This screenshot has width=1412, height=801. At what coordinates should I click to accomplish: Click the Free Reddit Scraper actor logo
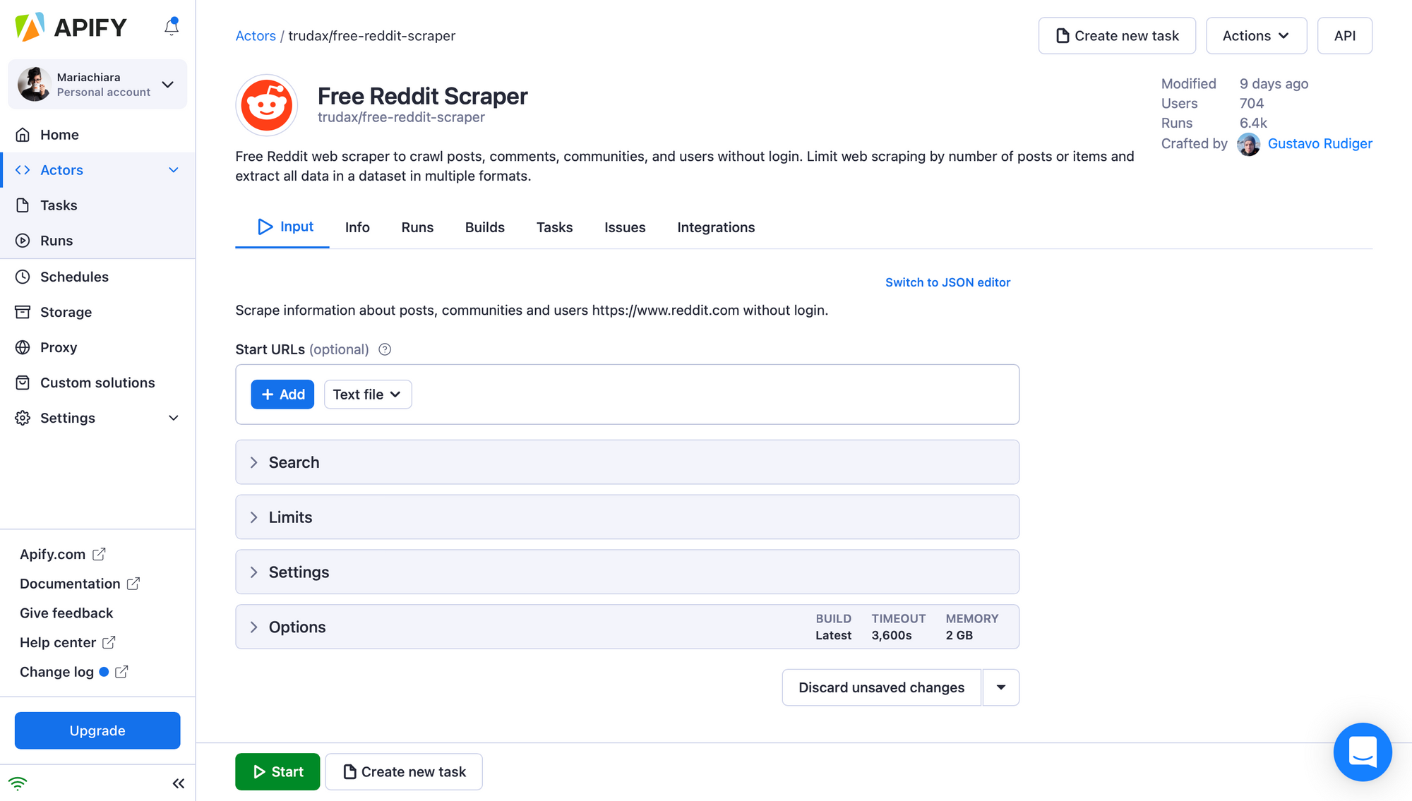click(x=267, y=105)
